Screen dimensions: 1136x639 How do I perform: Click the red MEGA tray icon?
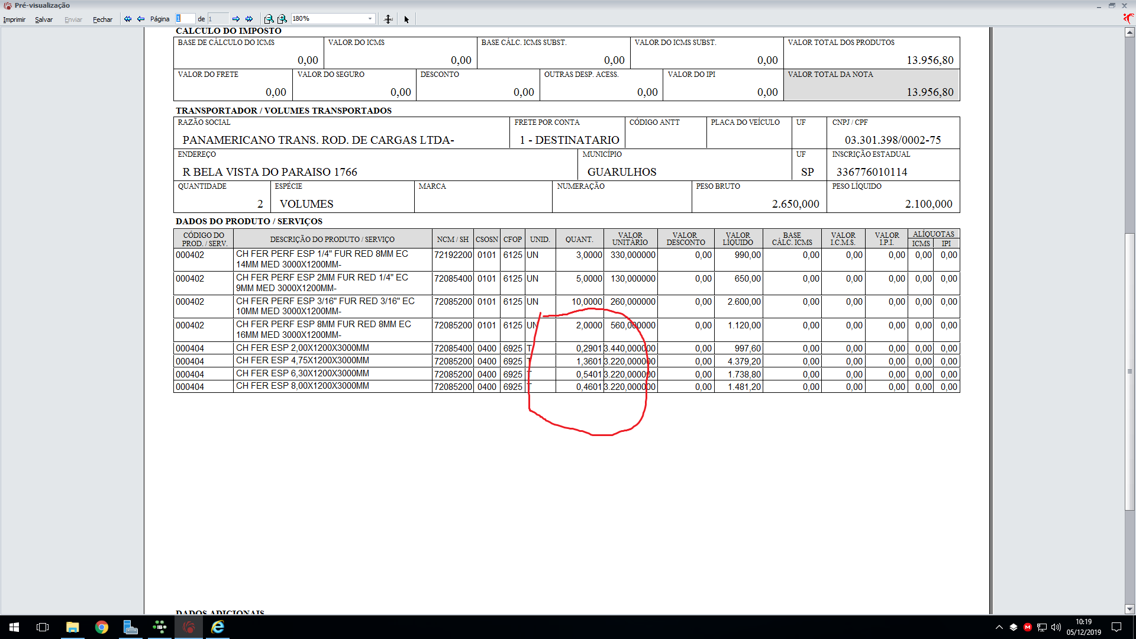pos(1028,627)
